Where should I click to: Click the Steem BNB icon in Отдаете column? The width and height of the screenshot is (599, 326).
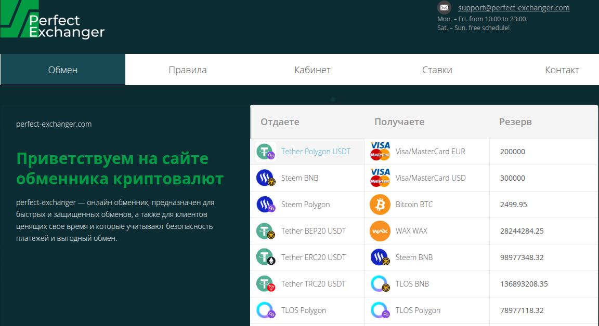266,178
